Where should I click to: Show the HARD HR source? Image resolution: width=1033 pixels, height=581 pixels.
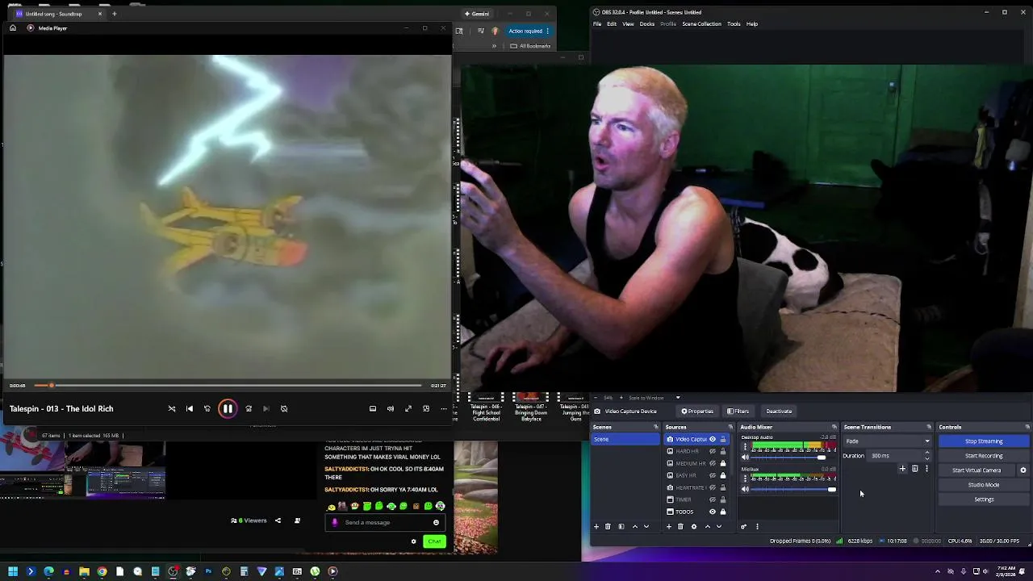(x=713, y=451)
